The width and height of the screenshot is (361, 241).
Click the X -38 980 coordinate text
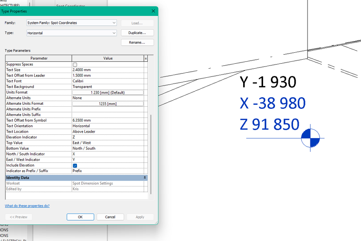click(272, 103)
